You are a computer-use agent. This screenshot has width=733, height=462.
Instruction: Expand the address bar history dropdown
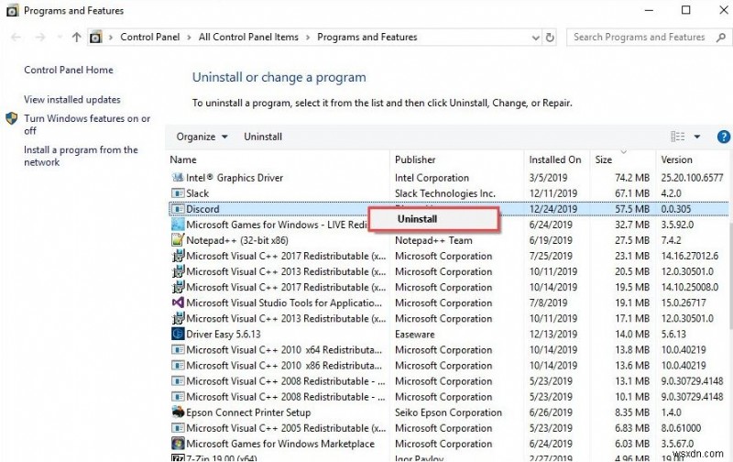pyautogui.click(x=535, y=38)
